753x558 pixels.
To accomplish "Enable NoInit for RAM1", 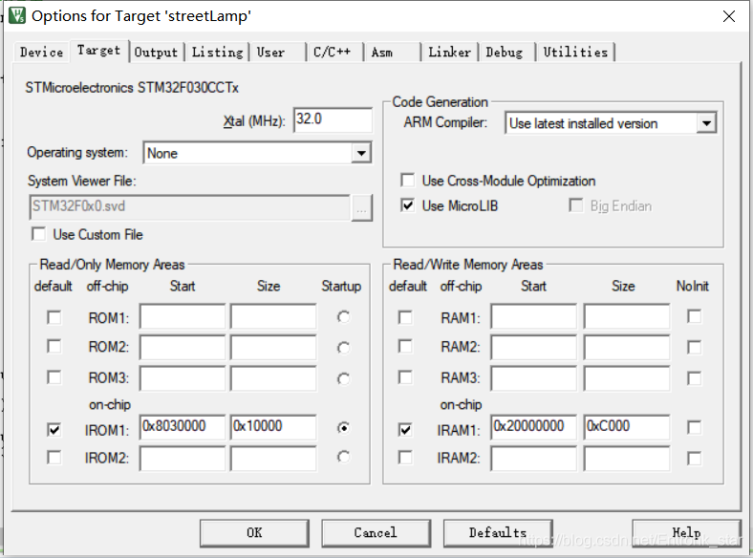I will pyautogui.click(x=694, y=316).
